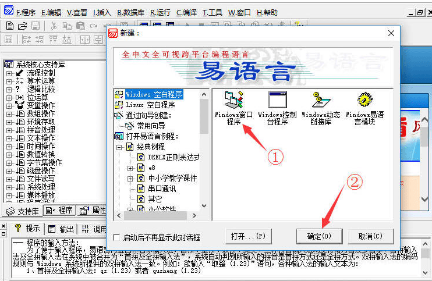This screenshot has height=281, width=432.
Task: Click hint panel scrollbar down arrow
Action: click(426, 272)
